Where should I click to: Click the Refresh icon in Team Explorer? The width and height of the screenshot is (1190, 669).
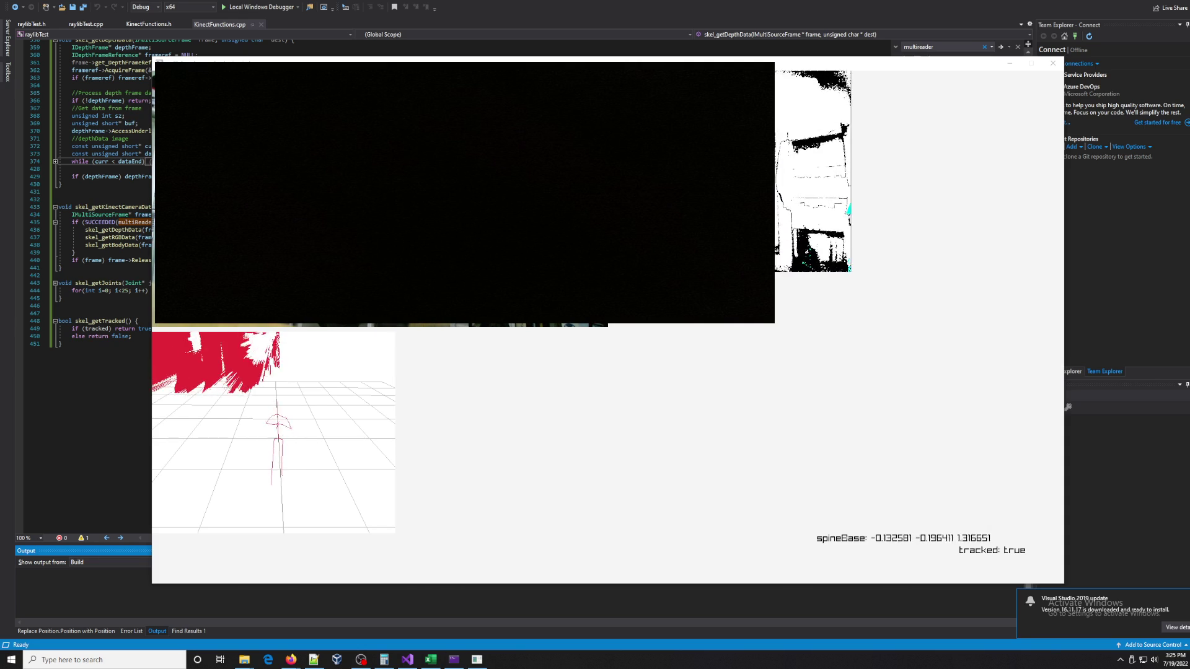point(1089,36)
